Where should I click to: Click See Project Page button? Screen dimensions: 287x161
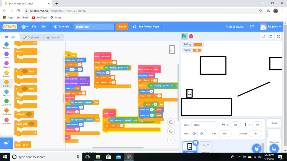coord(146,27)
